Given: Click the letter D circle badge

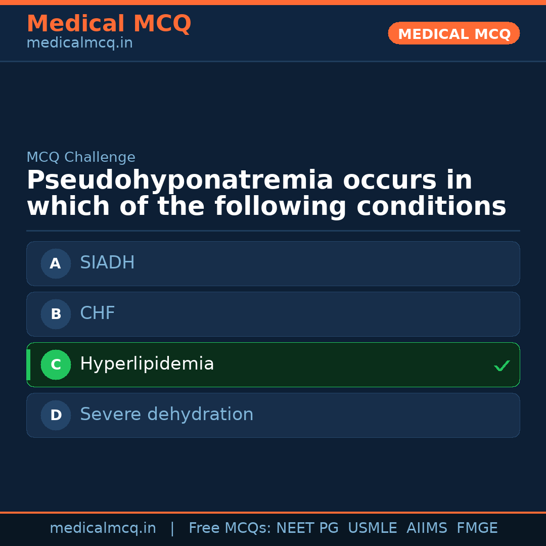Looking at the screenshot, I should (x=56, y=415).
